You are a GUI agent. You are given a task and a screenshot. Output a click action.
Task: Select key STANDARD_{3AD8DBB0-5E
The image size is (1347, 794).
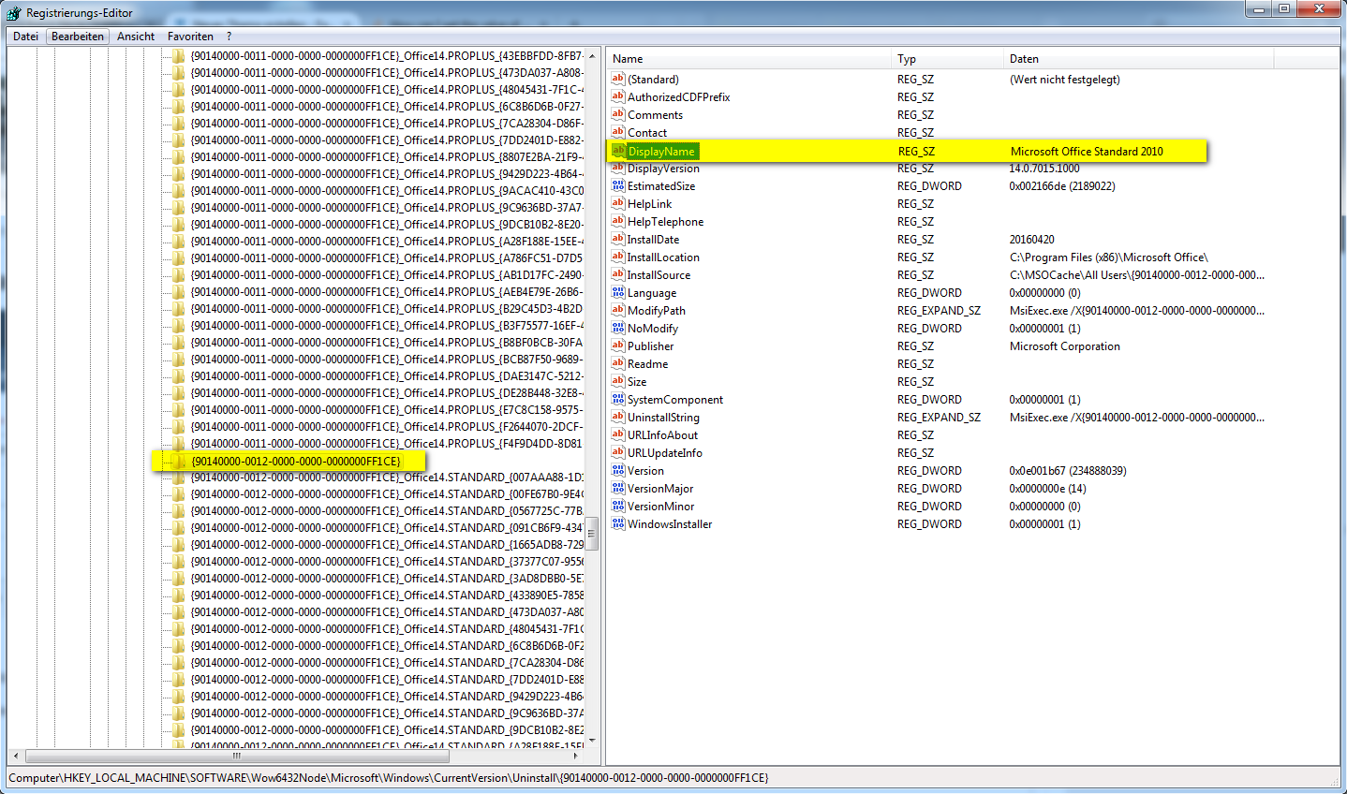(387, 578)
